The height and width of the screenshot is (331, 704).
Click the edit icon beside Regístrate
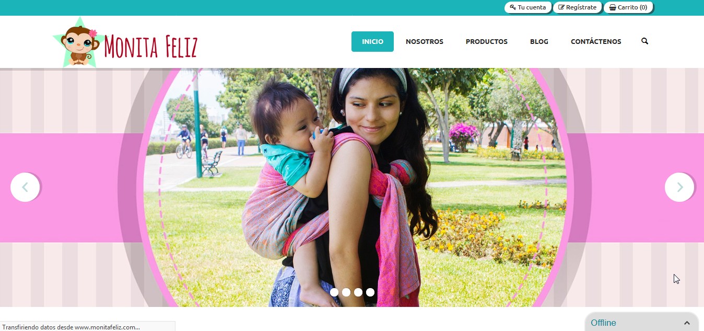click(x=561, y=7)
